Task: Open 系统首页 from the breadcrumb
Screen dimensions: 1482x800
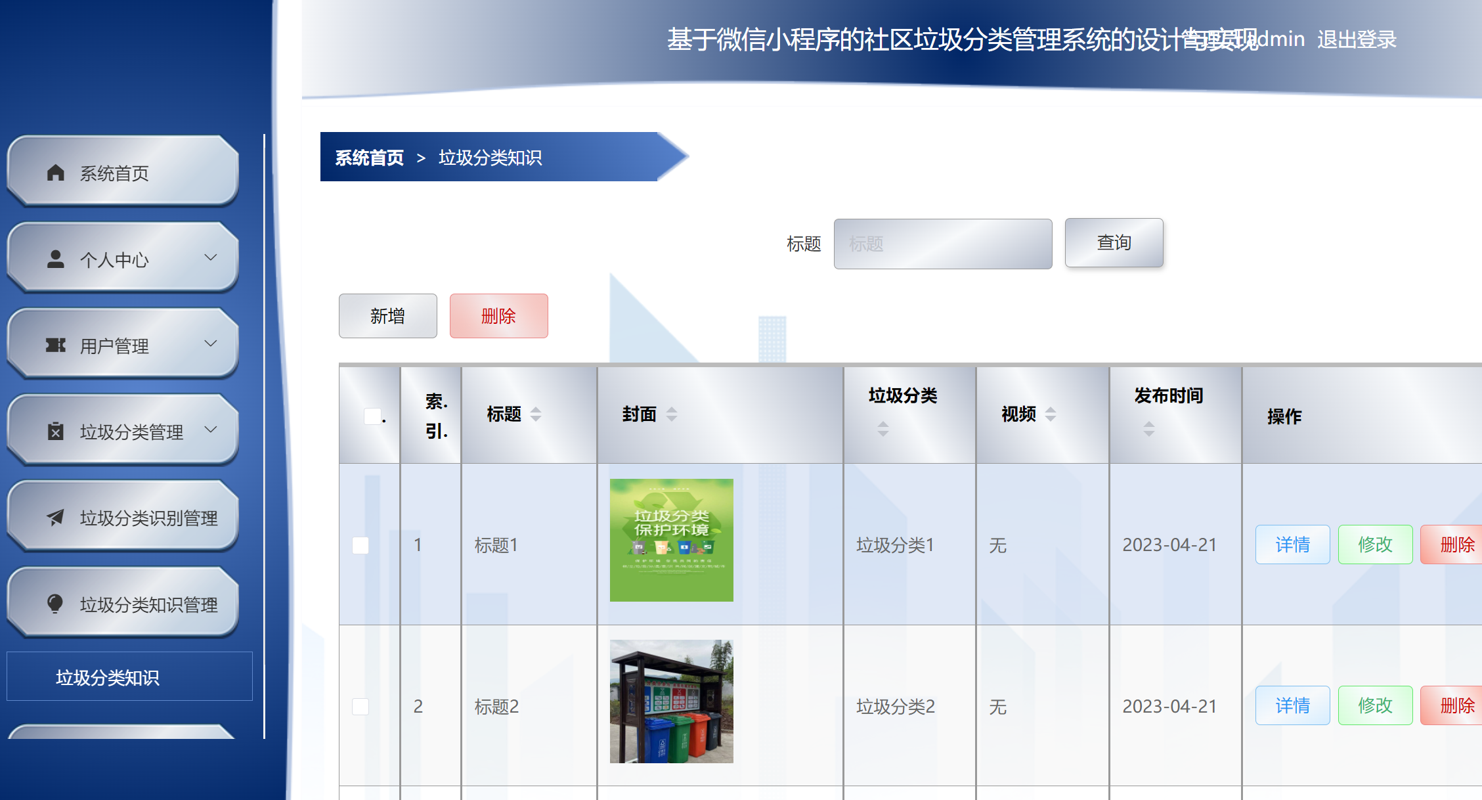Action: click(368, 158)
